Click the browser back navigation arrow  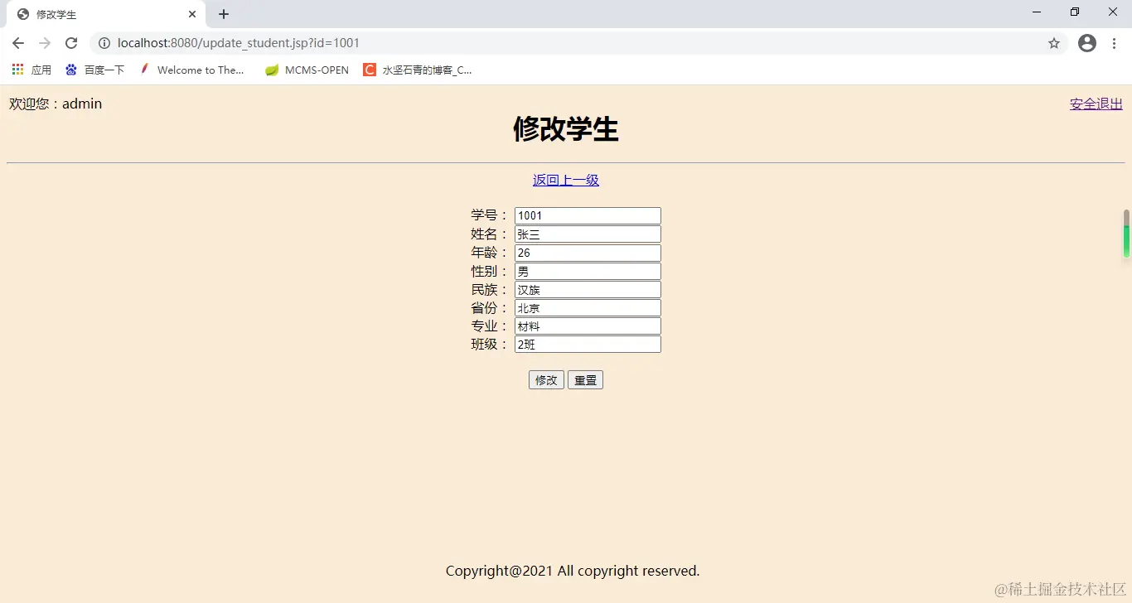17,43
